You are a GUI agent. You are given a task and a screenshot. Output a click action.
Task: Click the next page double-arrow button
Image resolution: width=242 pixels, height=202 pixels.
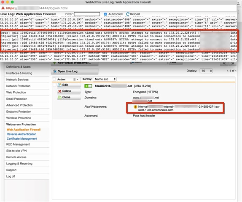click(x=232, y=63)
